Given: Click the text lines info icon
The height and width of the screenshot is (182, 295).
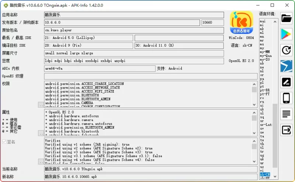Looking at the screenshot, I should click(x=287, y=114).
